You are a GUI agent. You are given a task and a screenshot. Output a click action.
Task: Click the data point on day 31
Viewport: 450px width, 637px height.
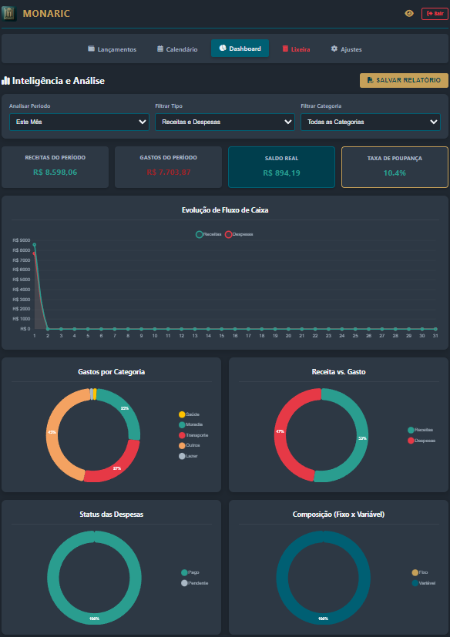[435, 329]
